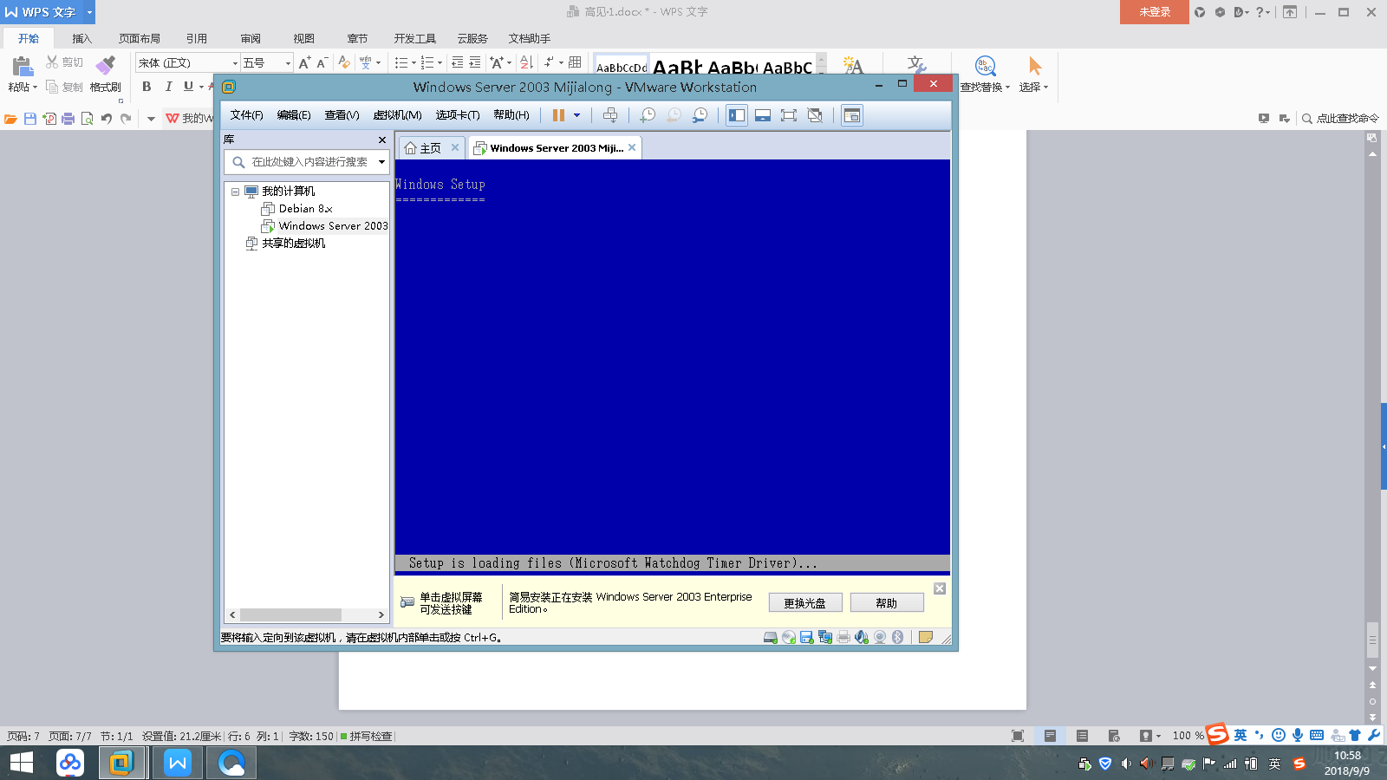The width and height of the screenshot is (1387, 780).
Task: Toggle bold formatting in WPS
Action: (147, 87)
